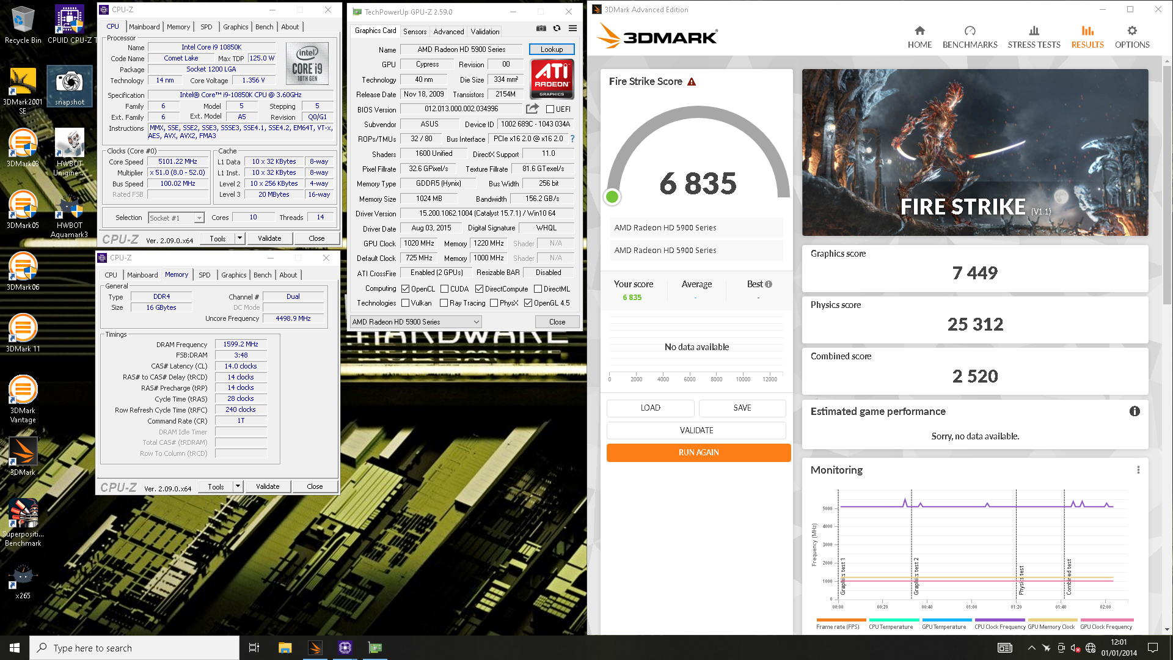This screenshot has width=1173, height=660.
Task: Toggle DirectCompute checkbox
Action: click(479, 289)
